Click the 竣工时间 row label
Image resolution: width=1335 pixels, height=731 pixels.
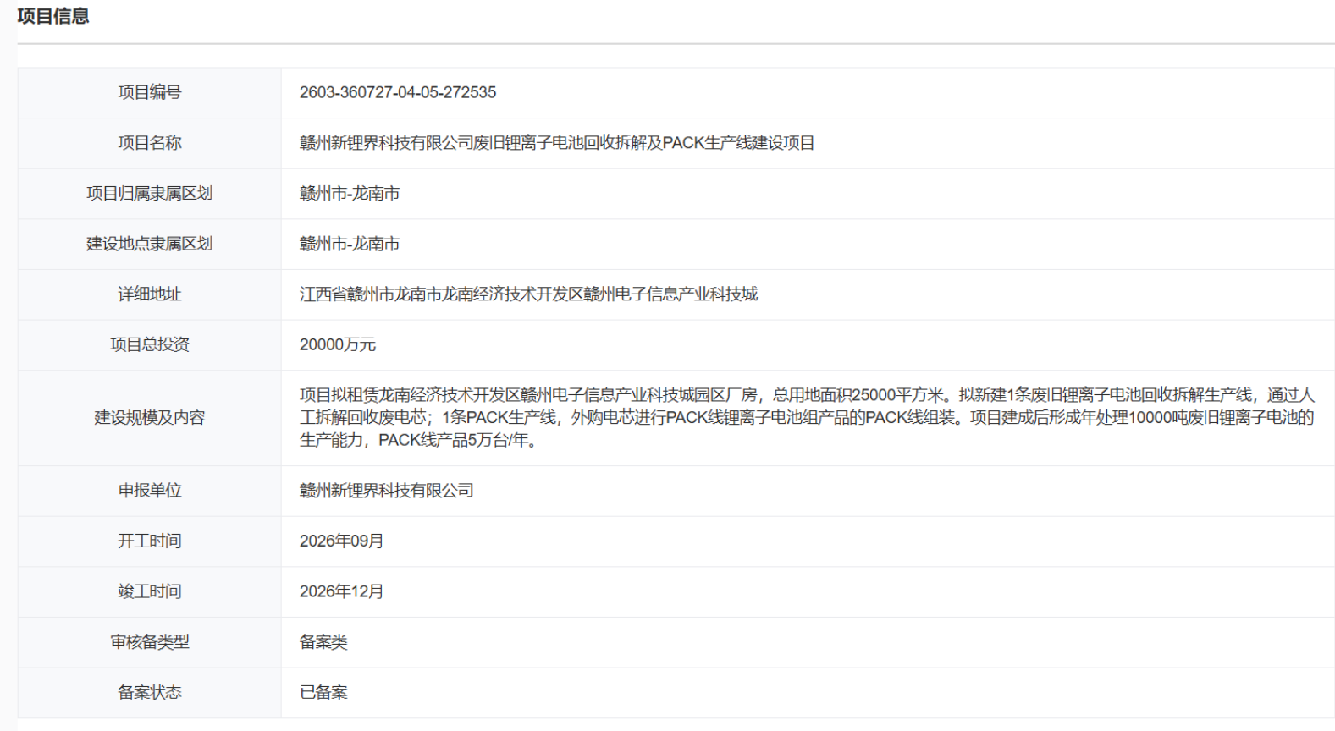[x=149, y=591]
